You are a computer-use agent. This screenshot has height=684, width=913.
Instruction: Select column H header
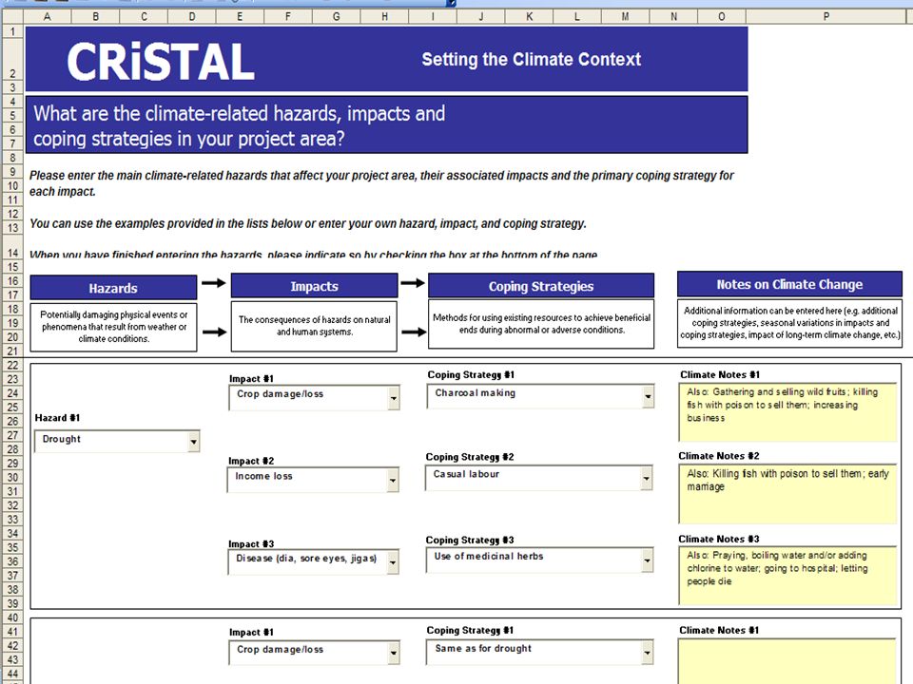(385, 17)
